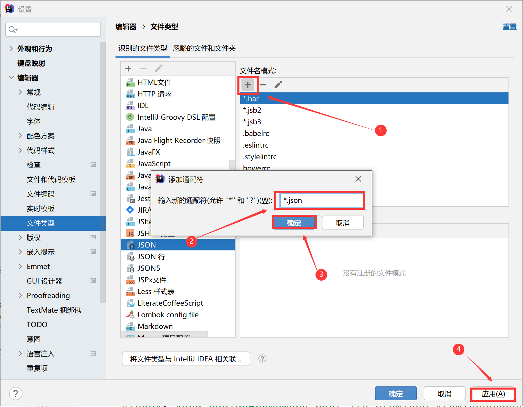Expand the 代码样式 subsection
This screenshot has height=407, width=523.
[x=20, y=150]
